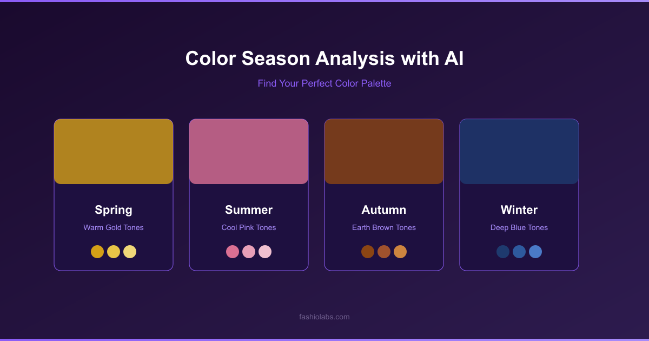This screenshot has height=341, width=649.
Task: Select the middle yellow Spring swatch
Action: tap(114, 252)
